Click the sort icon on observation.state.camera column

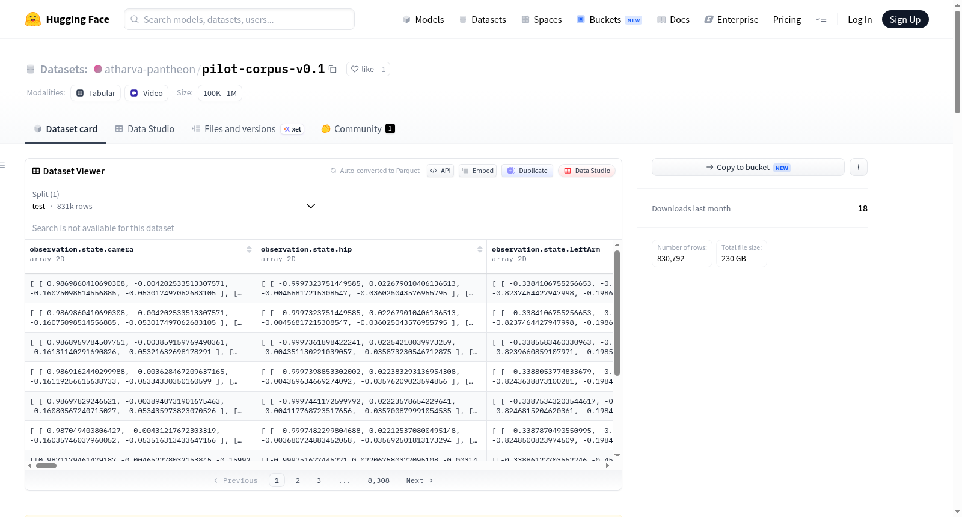tap(249, 249)
